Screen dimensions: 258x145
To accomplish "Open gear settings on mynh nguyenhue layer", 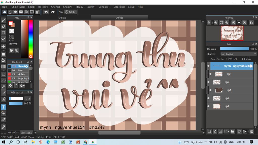I will click(251, 66).
